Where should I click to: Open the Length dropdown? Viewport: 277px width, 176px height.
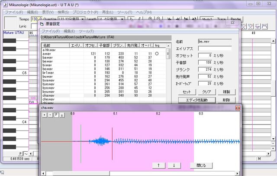pos(122,19)
